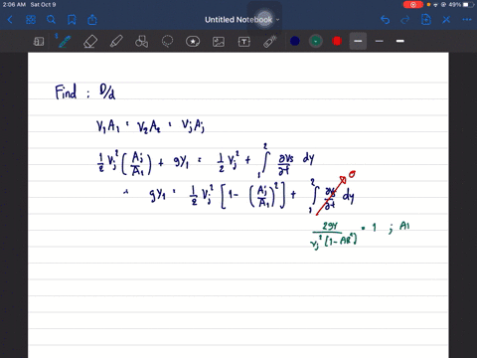Choose the green pen color

tap(316, 41)
